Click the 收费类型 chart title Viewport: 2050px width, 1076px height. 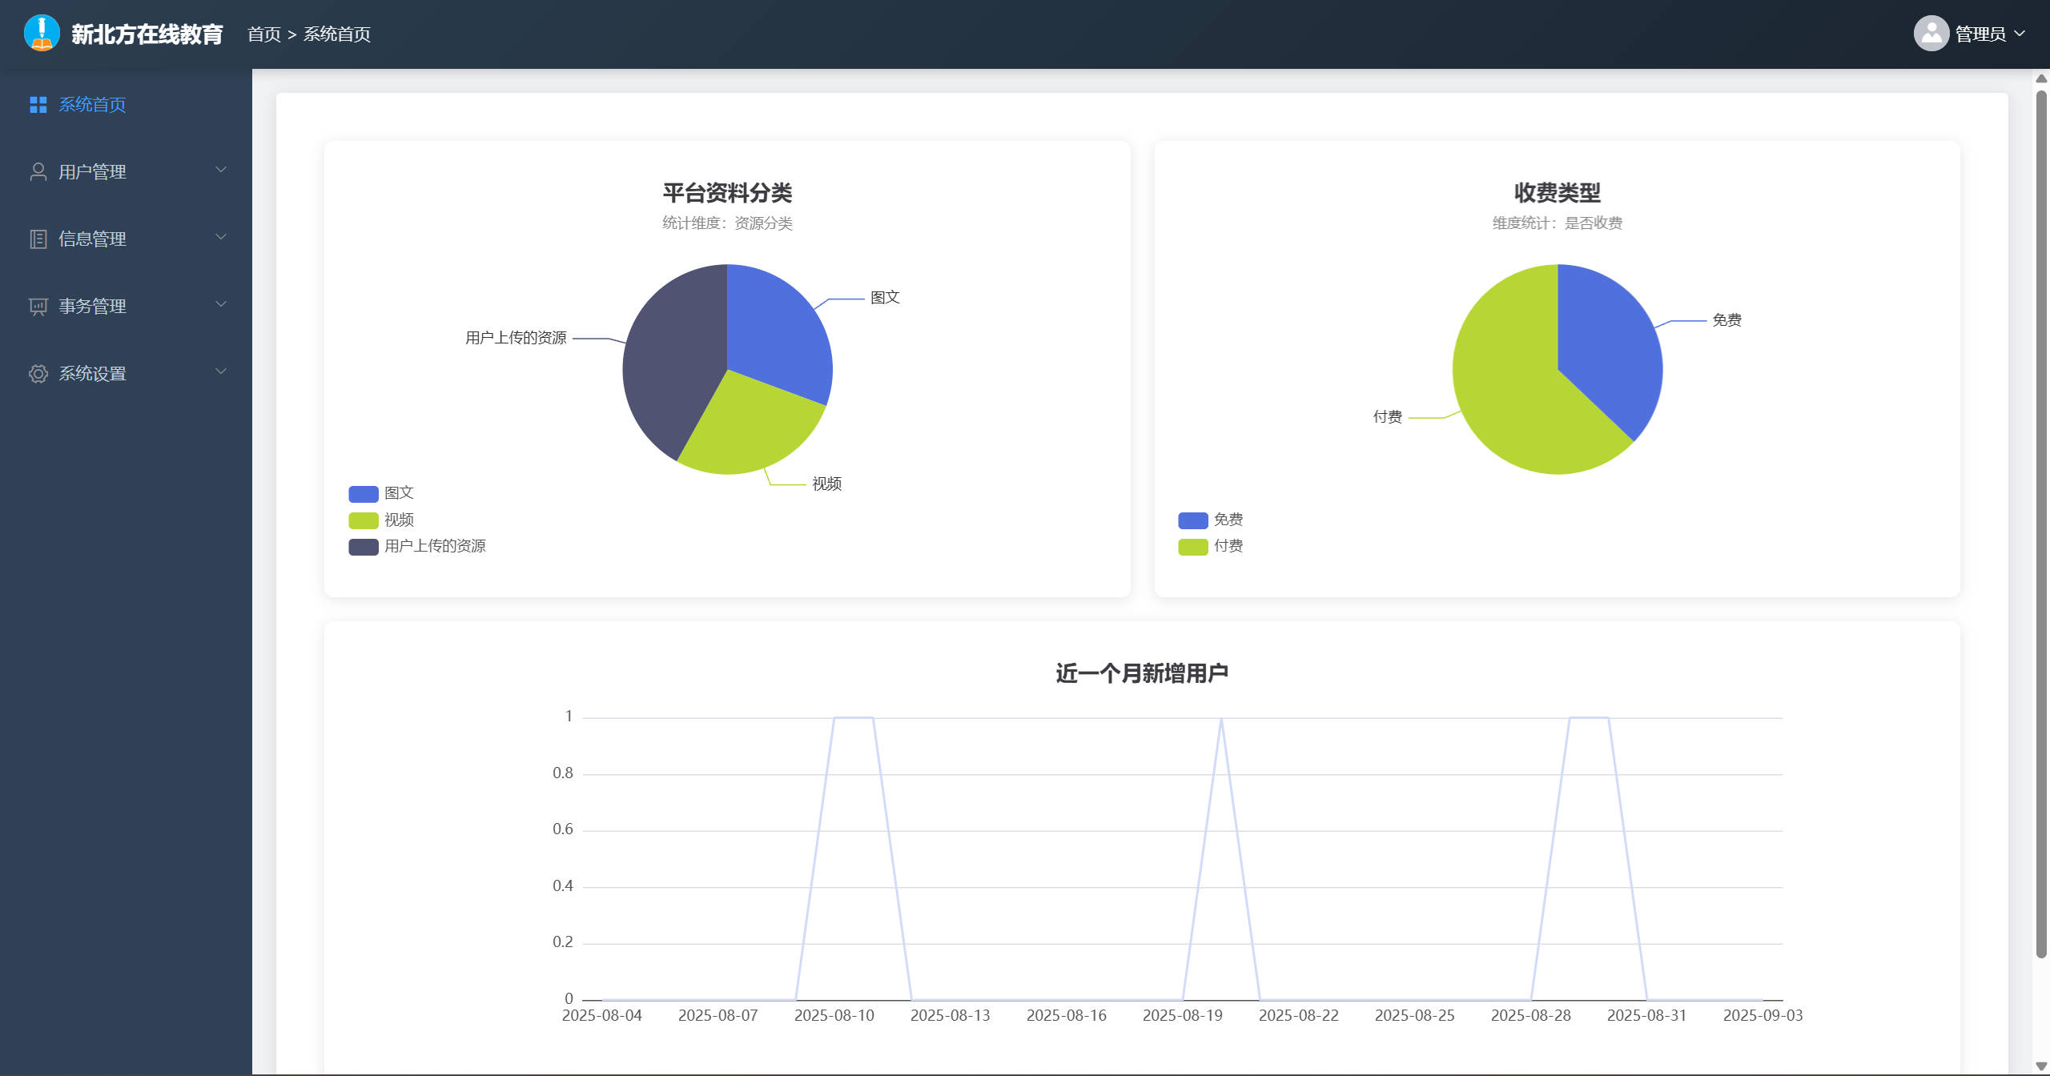click(1558, 193)
